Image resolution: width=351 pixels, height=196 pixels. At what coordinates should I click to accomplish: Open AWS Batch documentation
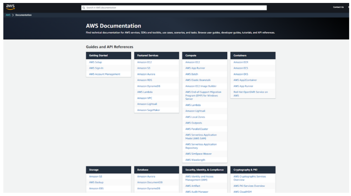click(192, 74)
